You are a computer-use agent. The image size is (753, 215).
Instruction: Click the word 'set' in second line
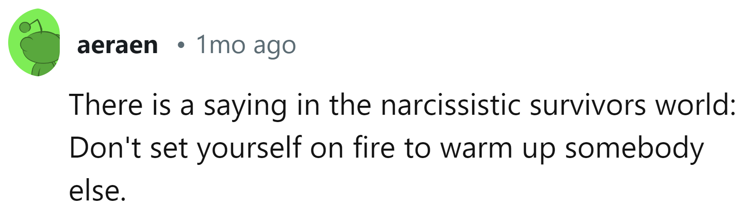click(x=169, y=148)
